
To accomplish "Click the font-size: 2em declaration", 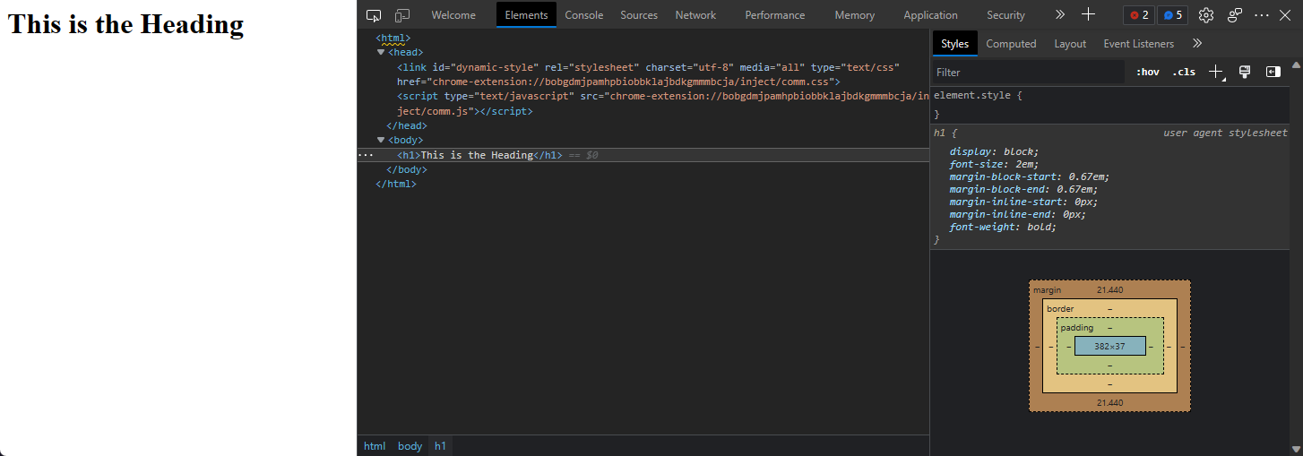I will (x=994, y=164).
